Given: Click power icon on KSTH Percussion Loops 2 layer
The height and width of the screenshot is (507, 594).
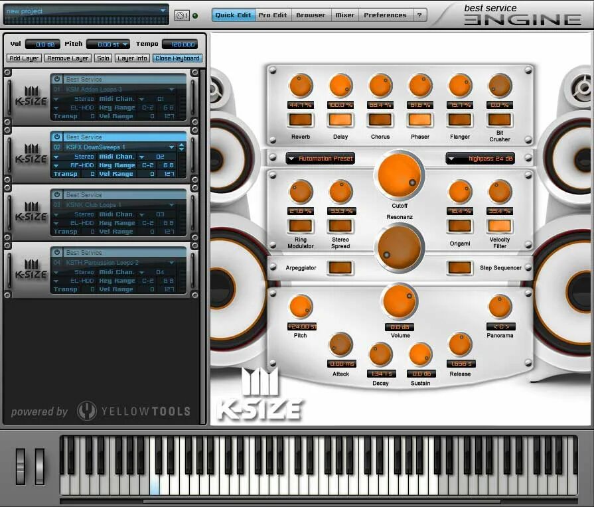Looking at the screenshot, I should [x=57, y=252].
